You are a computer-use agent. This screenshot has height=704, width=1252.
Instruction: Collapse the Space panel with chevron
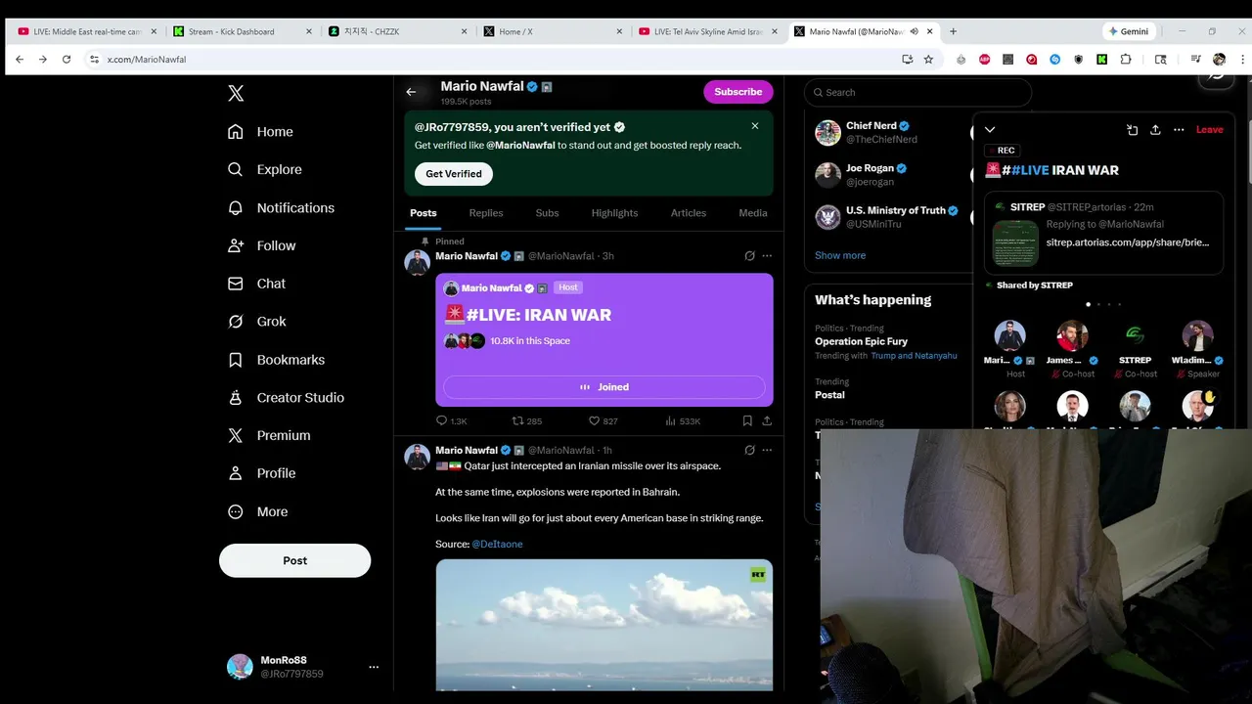coord(990,129)
